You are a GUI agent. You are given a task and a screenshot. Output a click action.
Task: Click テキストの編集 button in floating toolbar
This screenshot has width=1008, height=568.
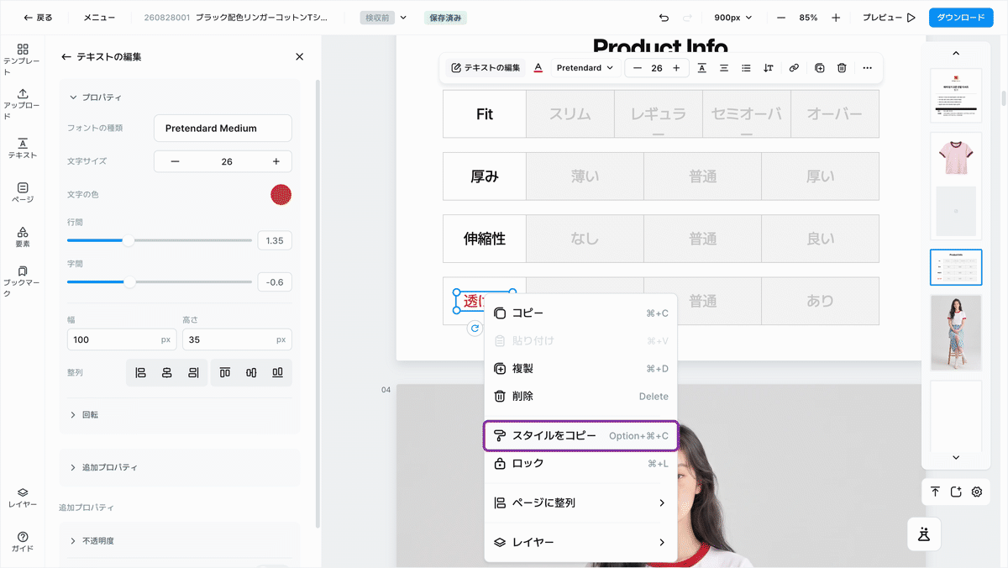[x=486, y=68]
